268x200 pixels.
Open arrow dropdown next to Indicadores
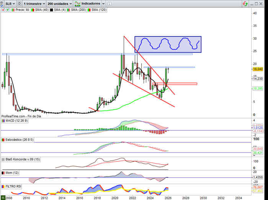click(103, 3)
